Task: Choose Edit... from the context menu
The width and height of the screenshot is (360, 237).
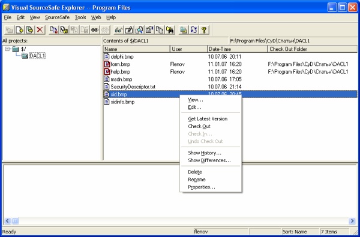Action: point(211,107)
